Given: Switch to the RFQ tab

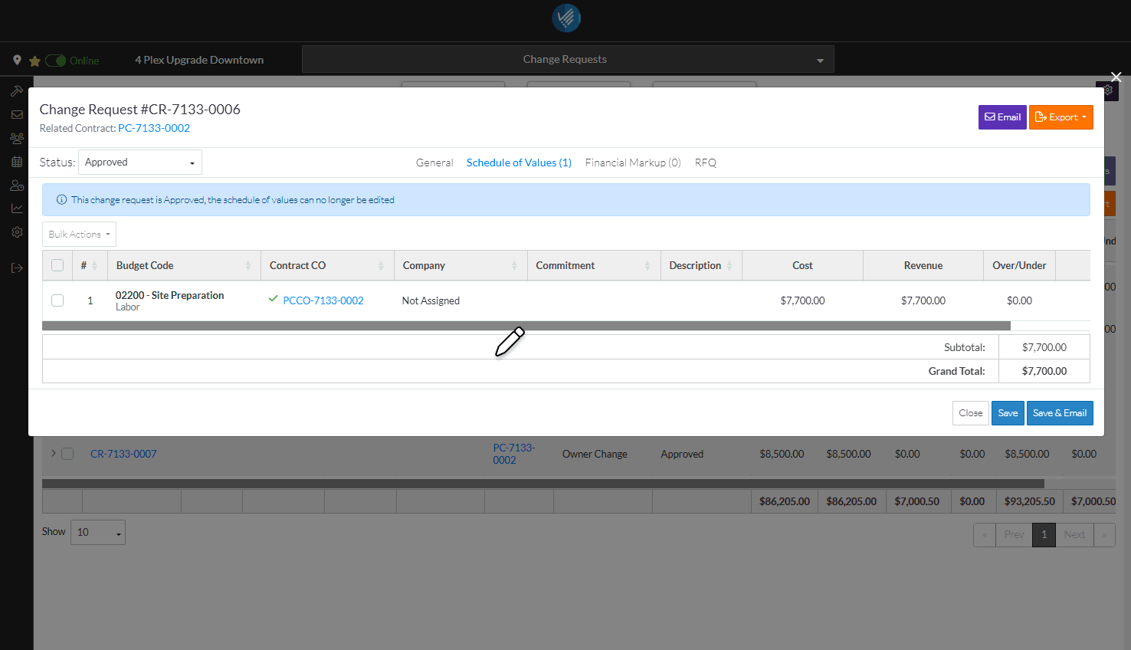Looking at the screenshot, I should coord(706,162).
